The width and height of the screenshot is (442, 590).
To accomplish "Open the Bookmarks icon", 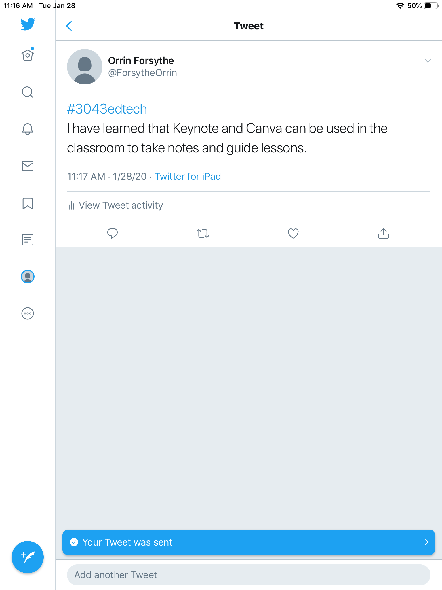I will click(28, 203).
